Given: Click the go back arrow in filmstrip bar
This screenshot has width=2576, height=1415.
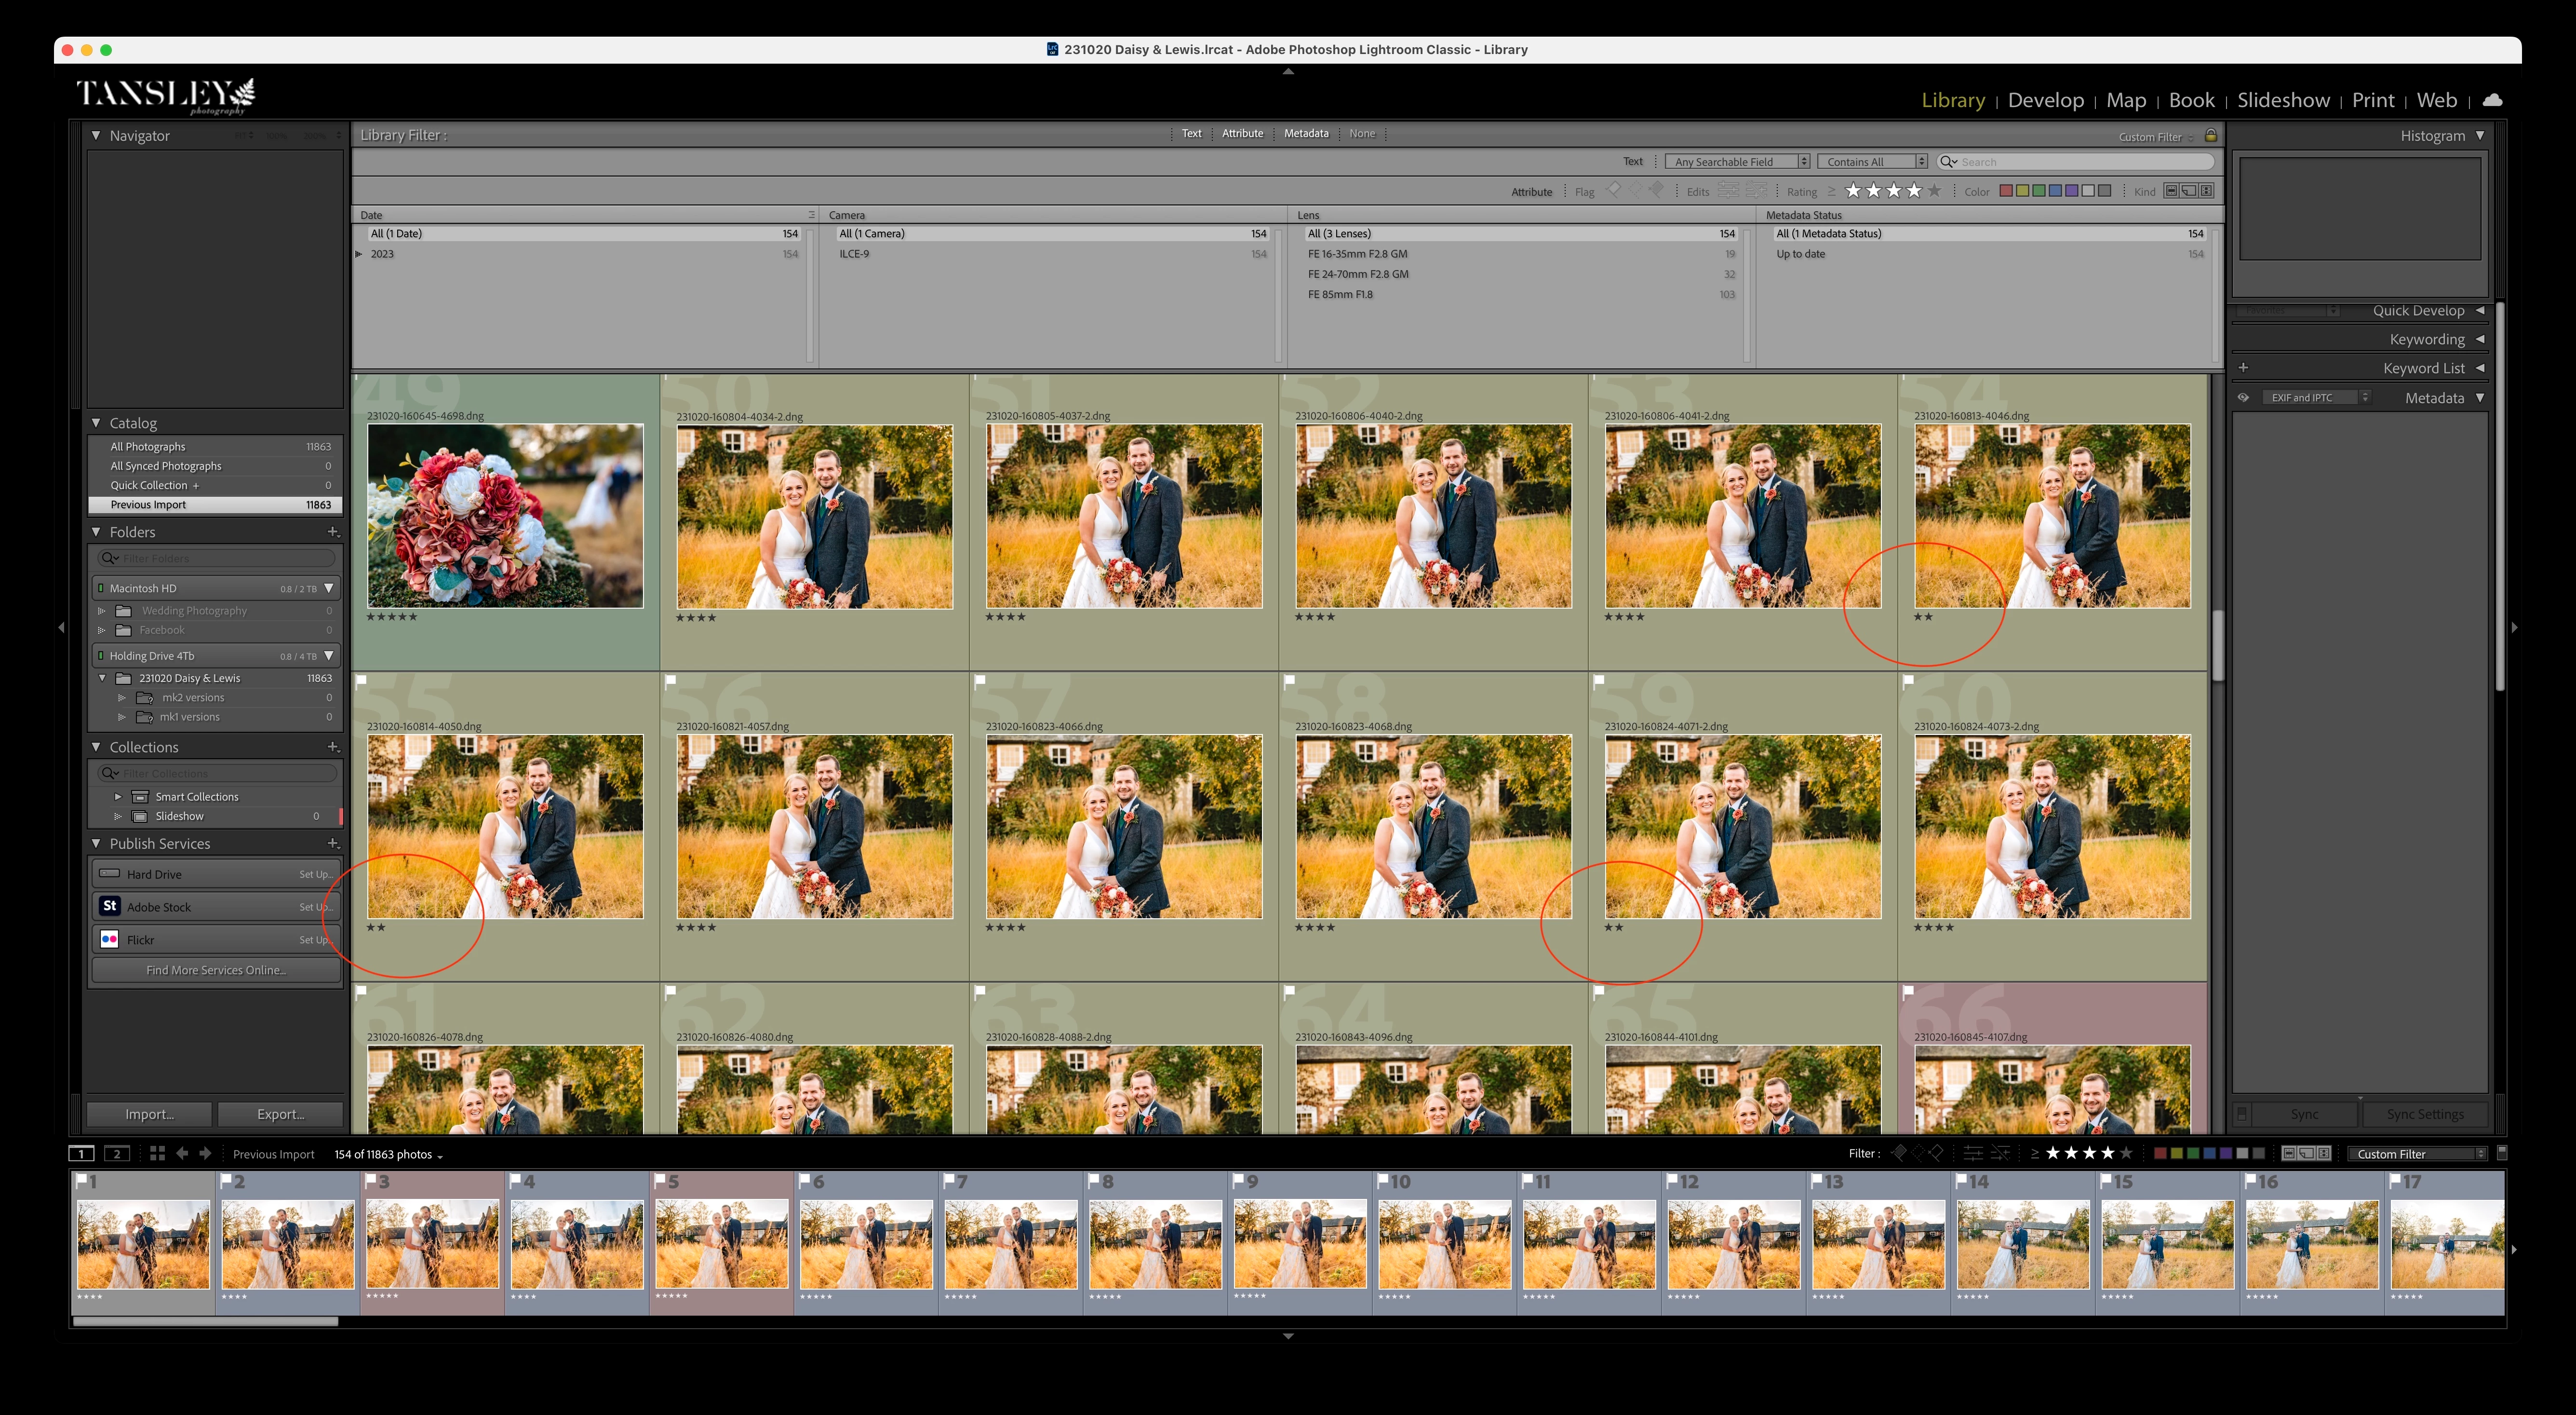Looking at the screenshot, I should click(182, 1154).
